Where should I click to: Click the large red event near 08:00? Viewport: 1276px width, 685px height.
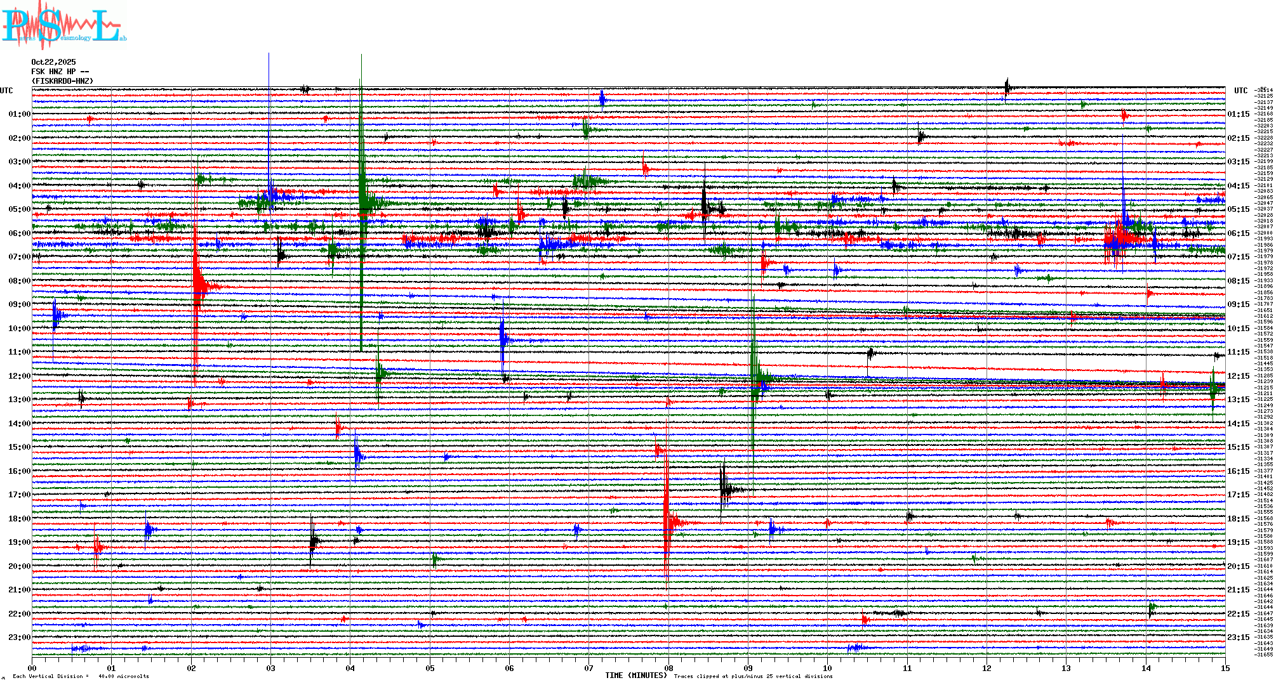pos(198,285)
